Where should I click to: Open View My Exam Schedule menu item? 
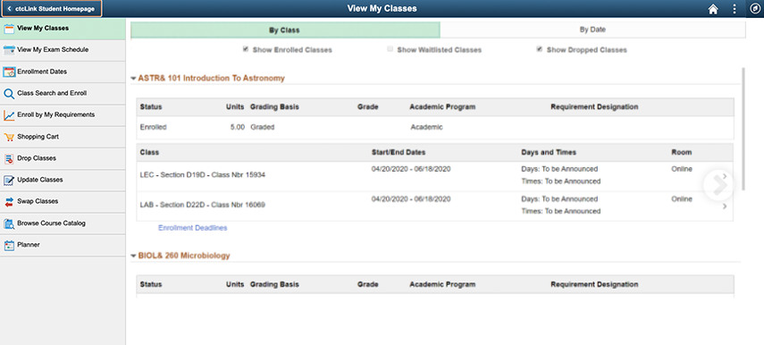[63, 50]
